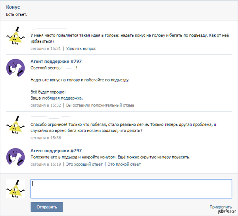Click the 'сегодня в 15:32' timestamp

click(46, 105)
